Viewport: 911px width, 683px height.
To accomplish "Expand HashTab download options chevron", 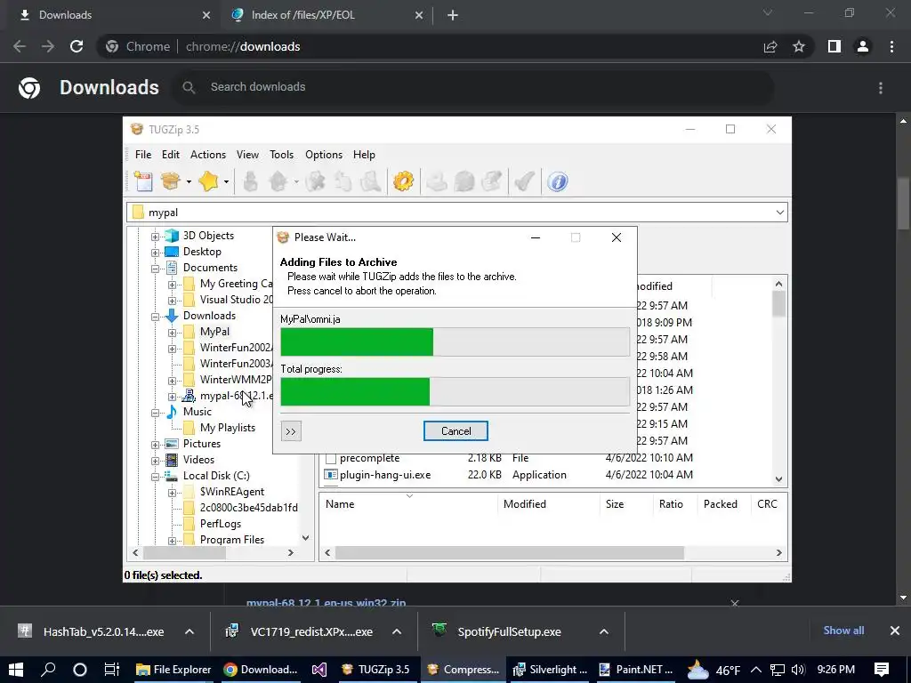I will point(189,631).
